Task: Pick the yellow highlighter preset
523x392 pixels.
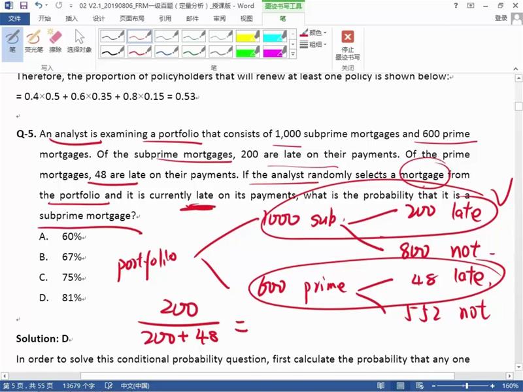Action: point(248,37)
